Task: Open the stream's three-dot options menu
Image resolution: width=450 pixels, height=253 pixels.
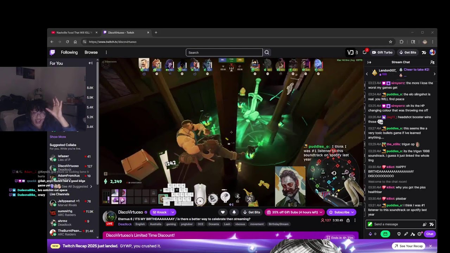Action: click(355, 220)
